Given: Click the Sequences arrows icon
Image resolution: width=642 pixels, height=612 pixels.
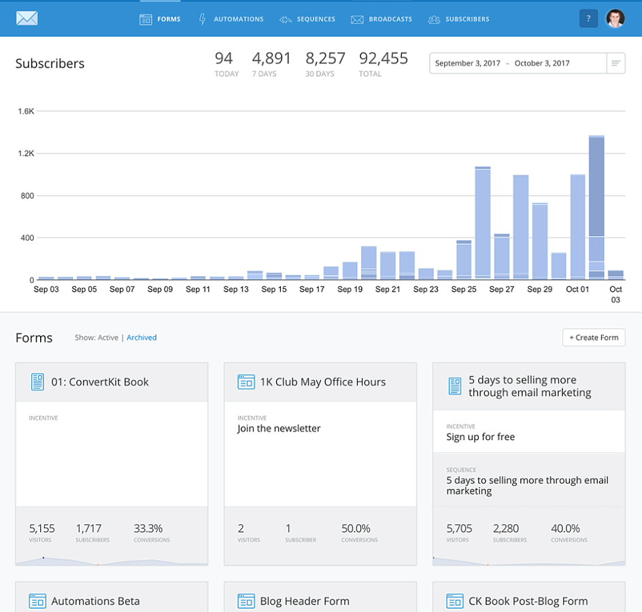Looking at the screenshot, I should (x=286, y=19).
